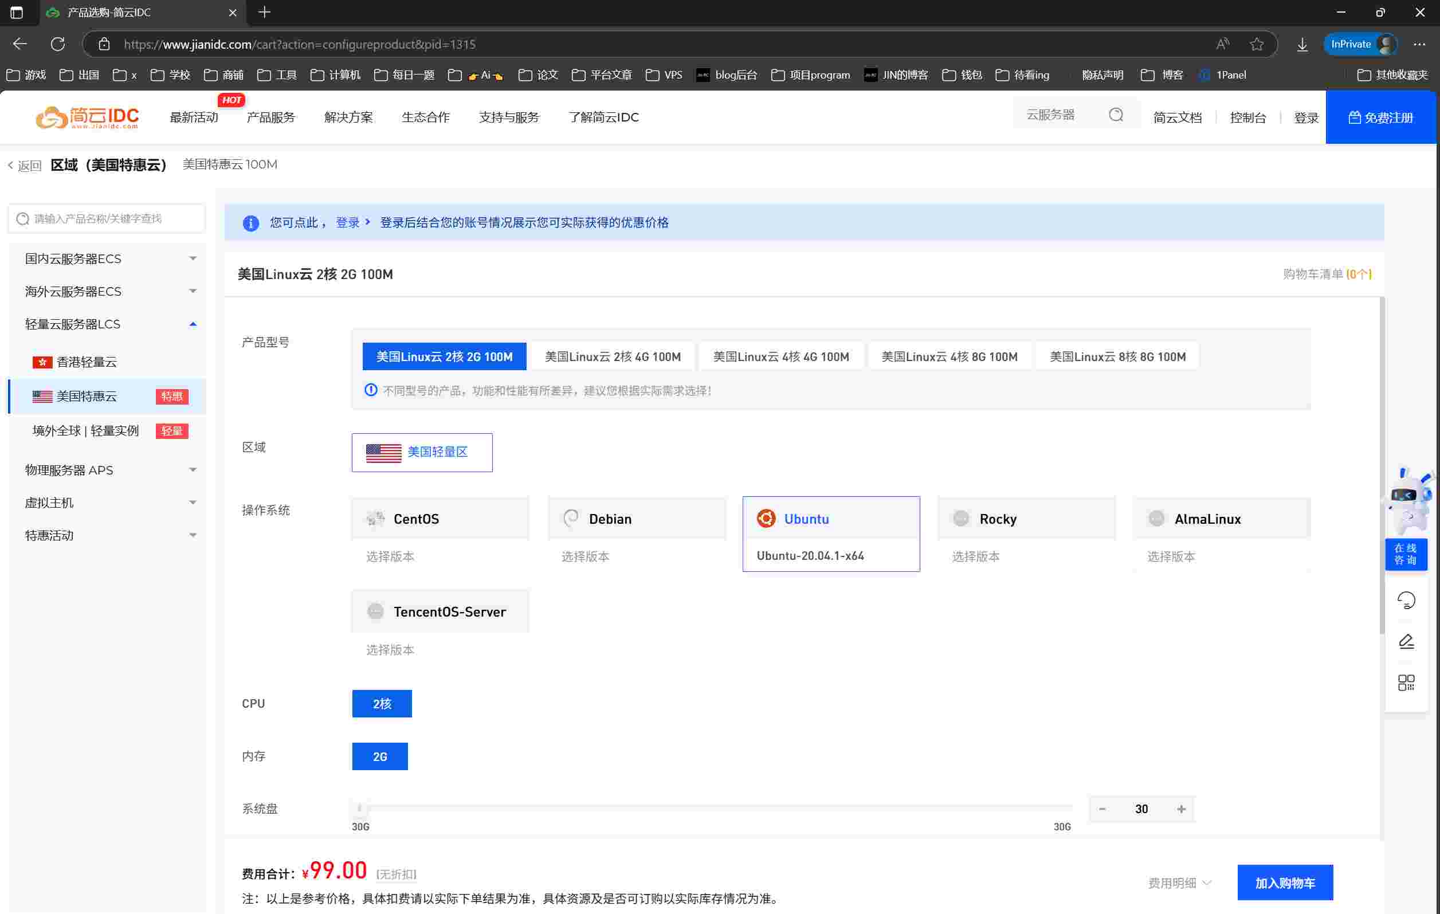Open a new browser tab
Viewport: 1440px width, 914px height.
[x=264, y=12]
